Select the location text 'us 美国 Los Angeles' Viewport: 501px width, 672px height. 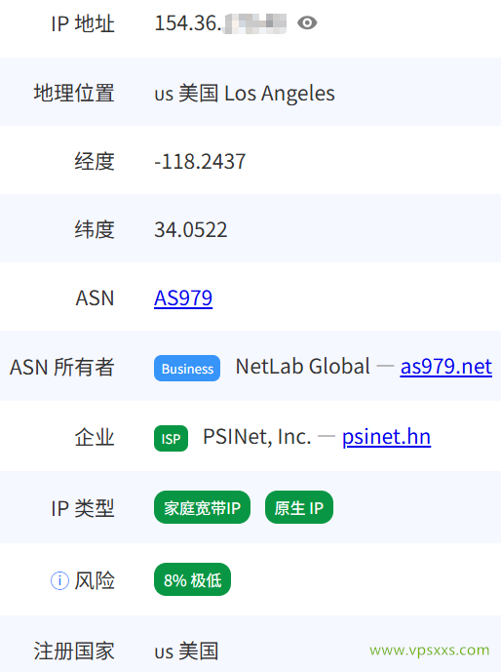pyautogui.click(x=245, y=93)
